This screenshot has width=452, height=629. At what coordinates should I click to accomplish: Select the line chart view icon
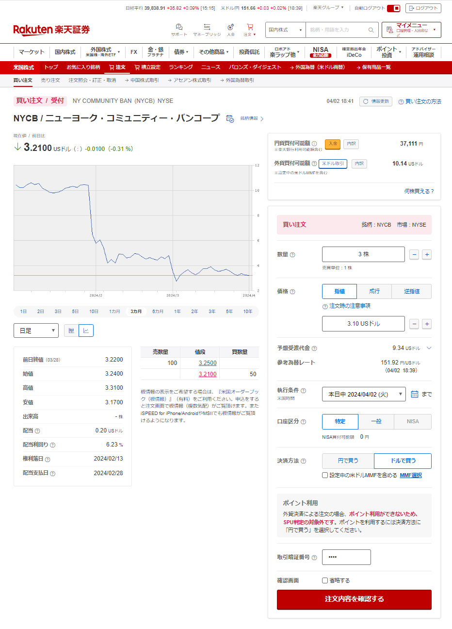pyautogui.click(x=86, y=331)
